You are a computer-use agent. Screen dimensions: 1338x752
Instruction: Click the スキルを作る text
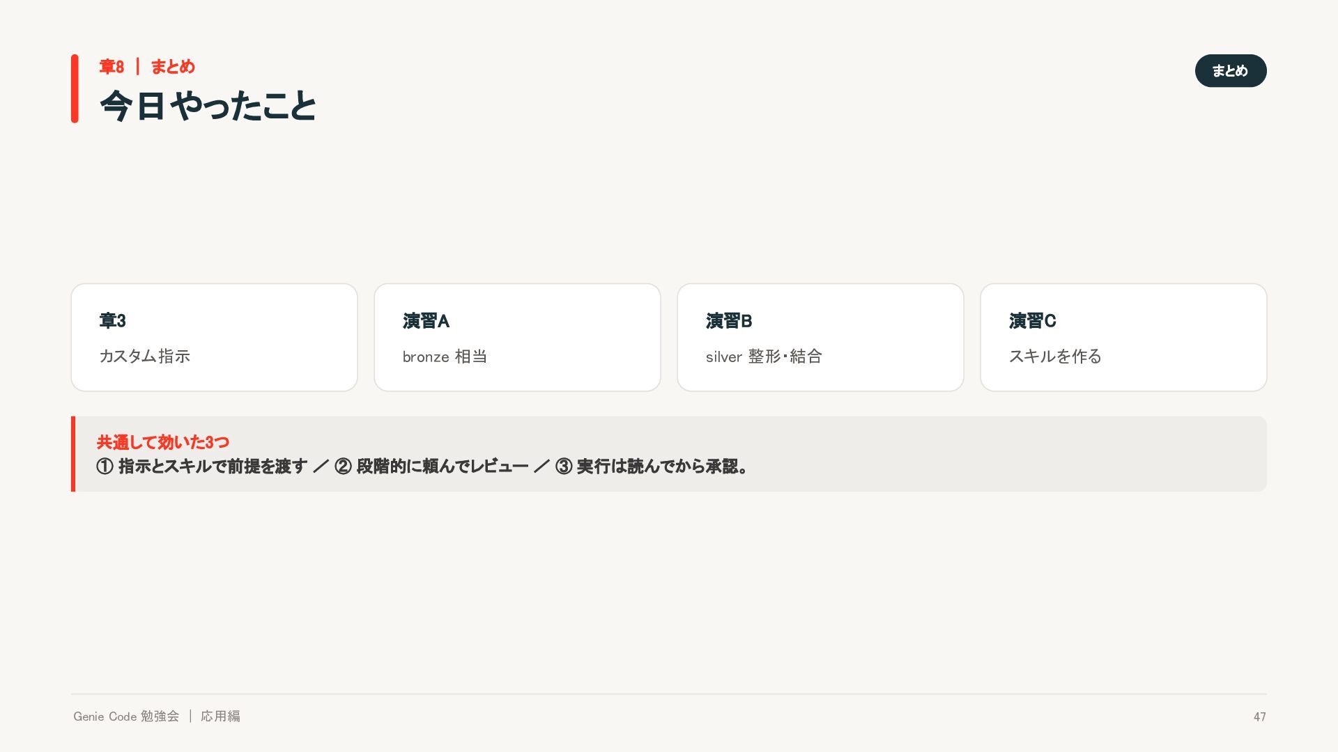tap(1055, 357)
